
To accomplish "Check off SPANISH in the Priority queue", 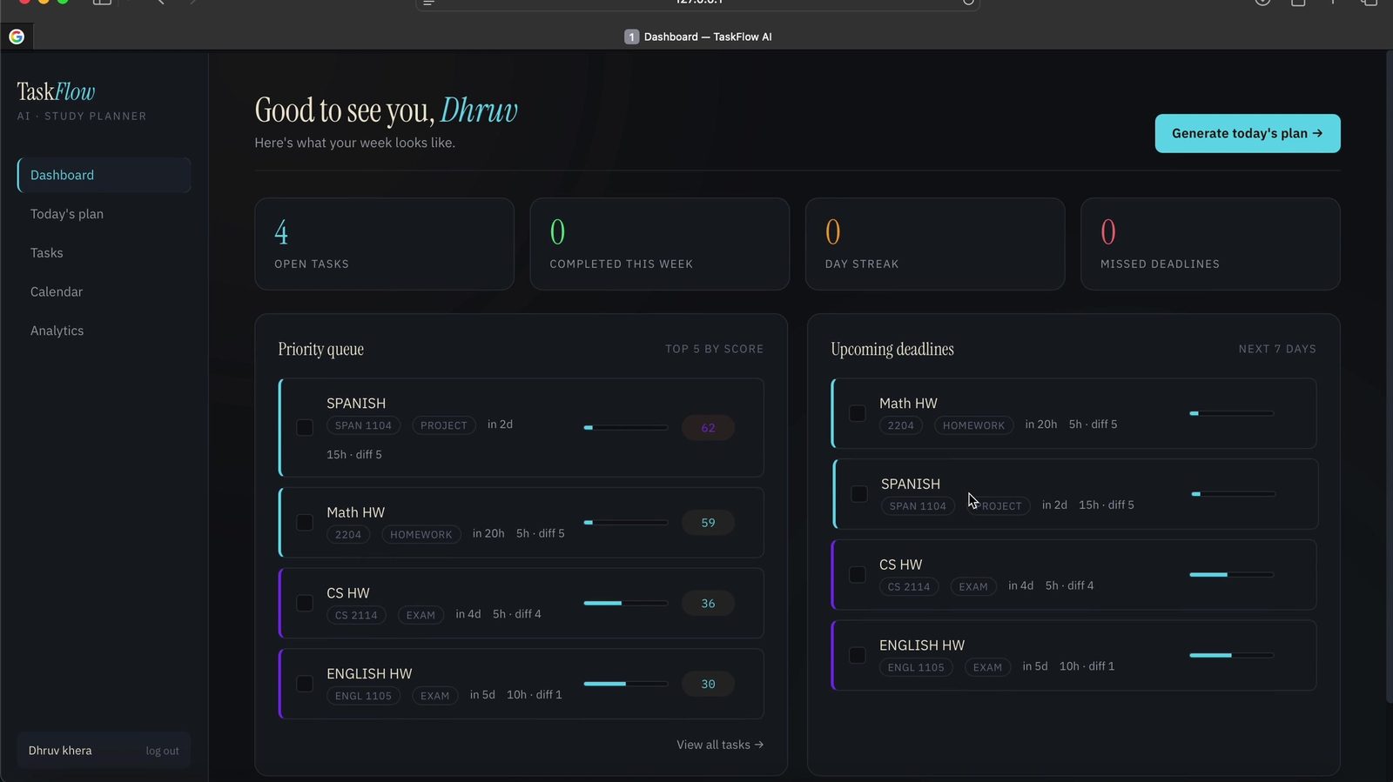I will (x=305, y=427).
